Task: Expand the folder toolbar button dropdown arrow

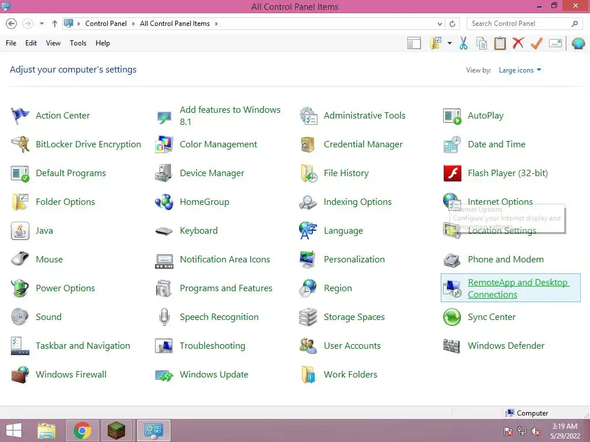Action: click(x=449, y=43)
